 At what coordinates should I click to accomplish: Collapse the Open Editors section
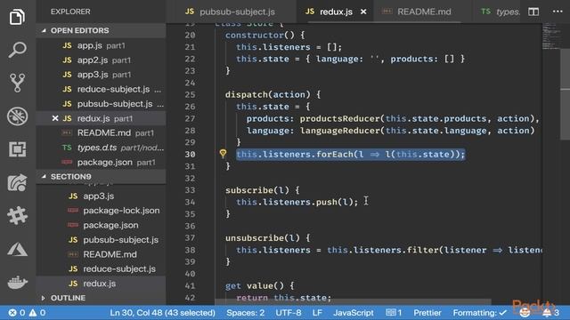pyautogui.click(x=101, y=30)
